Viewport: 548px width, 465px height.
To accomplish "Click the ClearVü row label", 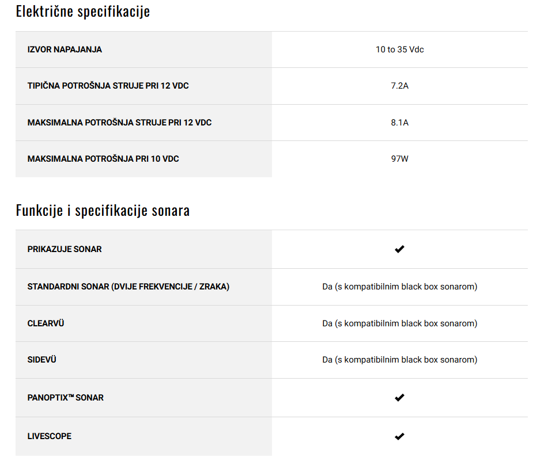I will 46,323.
